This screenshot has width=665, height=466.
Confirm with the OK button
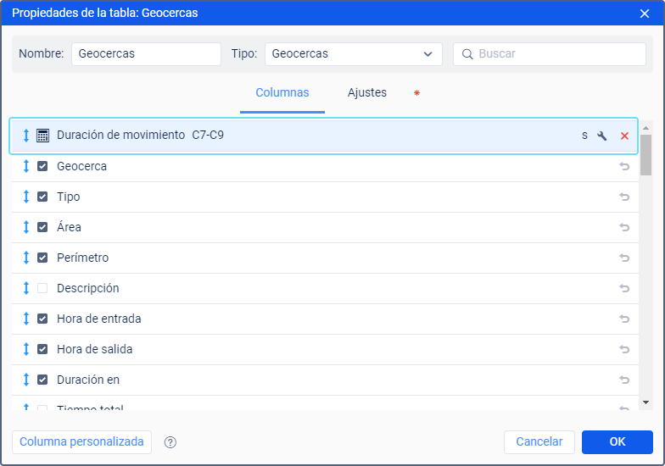(x=617, y=442)
